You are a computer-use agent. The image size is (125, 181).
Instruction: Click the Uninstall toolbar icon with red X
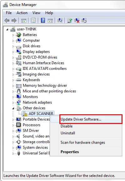click(x=77, y=21)
